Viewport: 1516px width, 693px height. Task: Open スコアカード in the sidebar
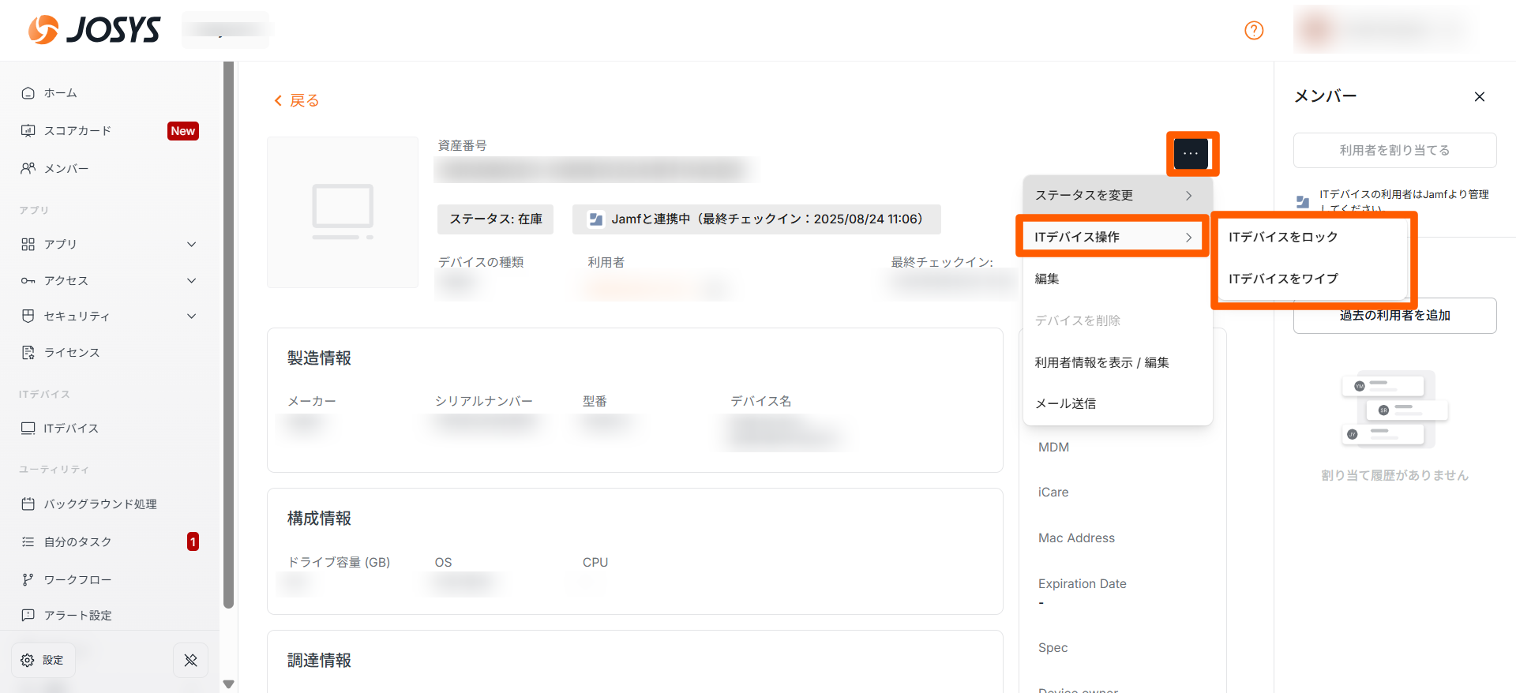(x=77, y=131)
